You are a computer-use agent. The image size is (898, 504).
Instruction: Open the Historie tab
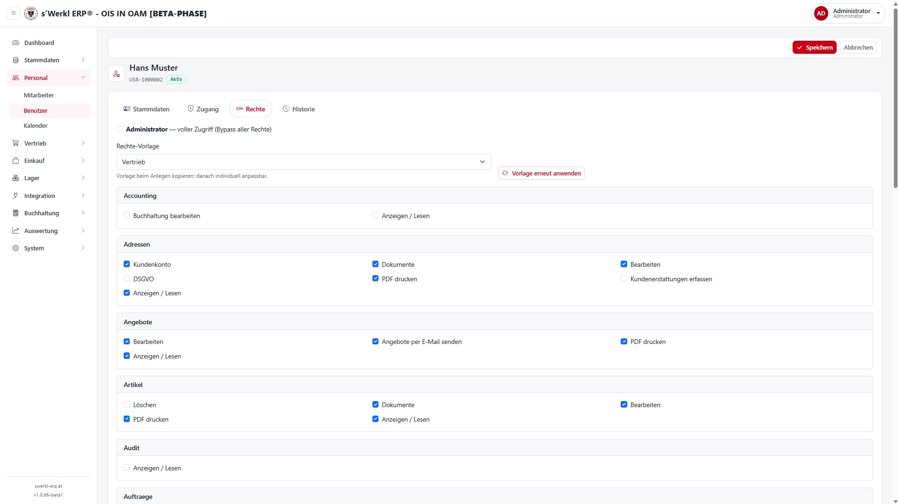(x=299, y=109)
